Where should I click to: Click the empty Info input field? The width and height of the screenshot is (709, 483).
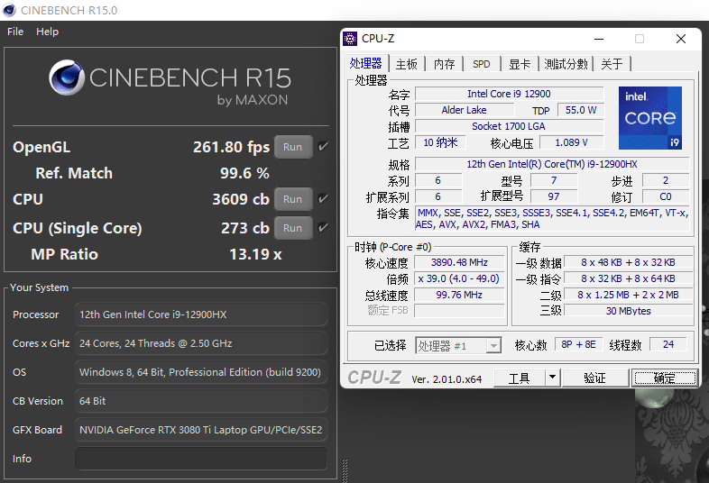pos(201,458)
